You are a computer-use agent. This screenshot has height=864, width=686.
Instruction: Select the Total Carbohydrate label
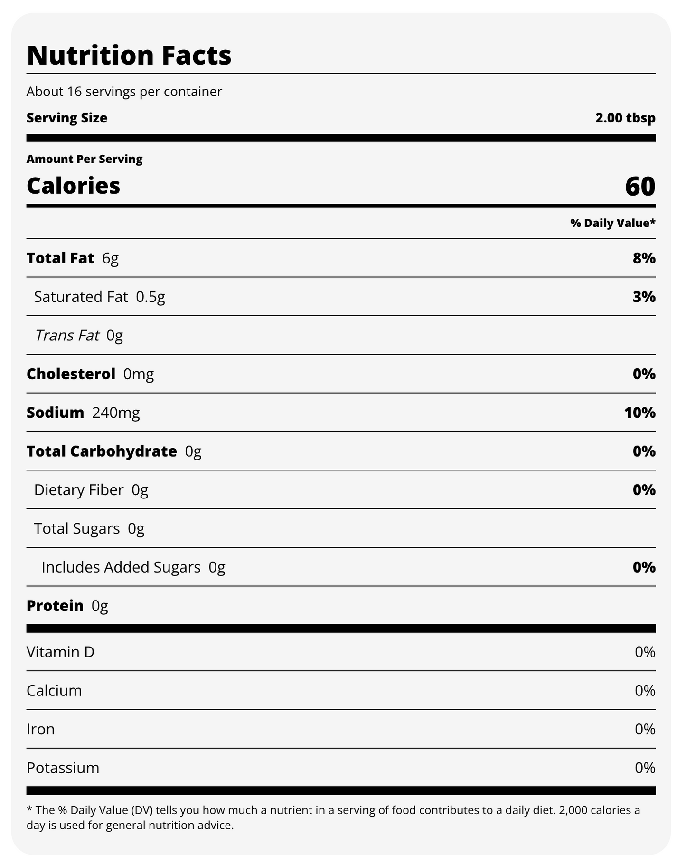tap(102, 451)
